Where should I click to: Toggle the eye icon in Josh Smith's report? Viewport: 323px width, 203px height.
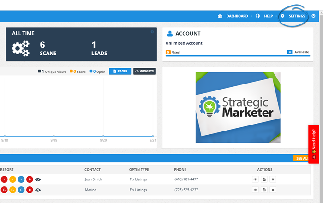click(38, 179)
